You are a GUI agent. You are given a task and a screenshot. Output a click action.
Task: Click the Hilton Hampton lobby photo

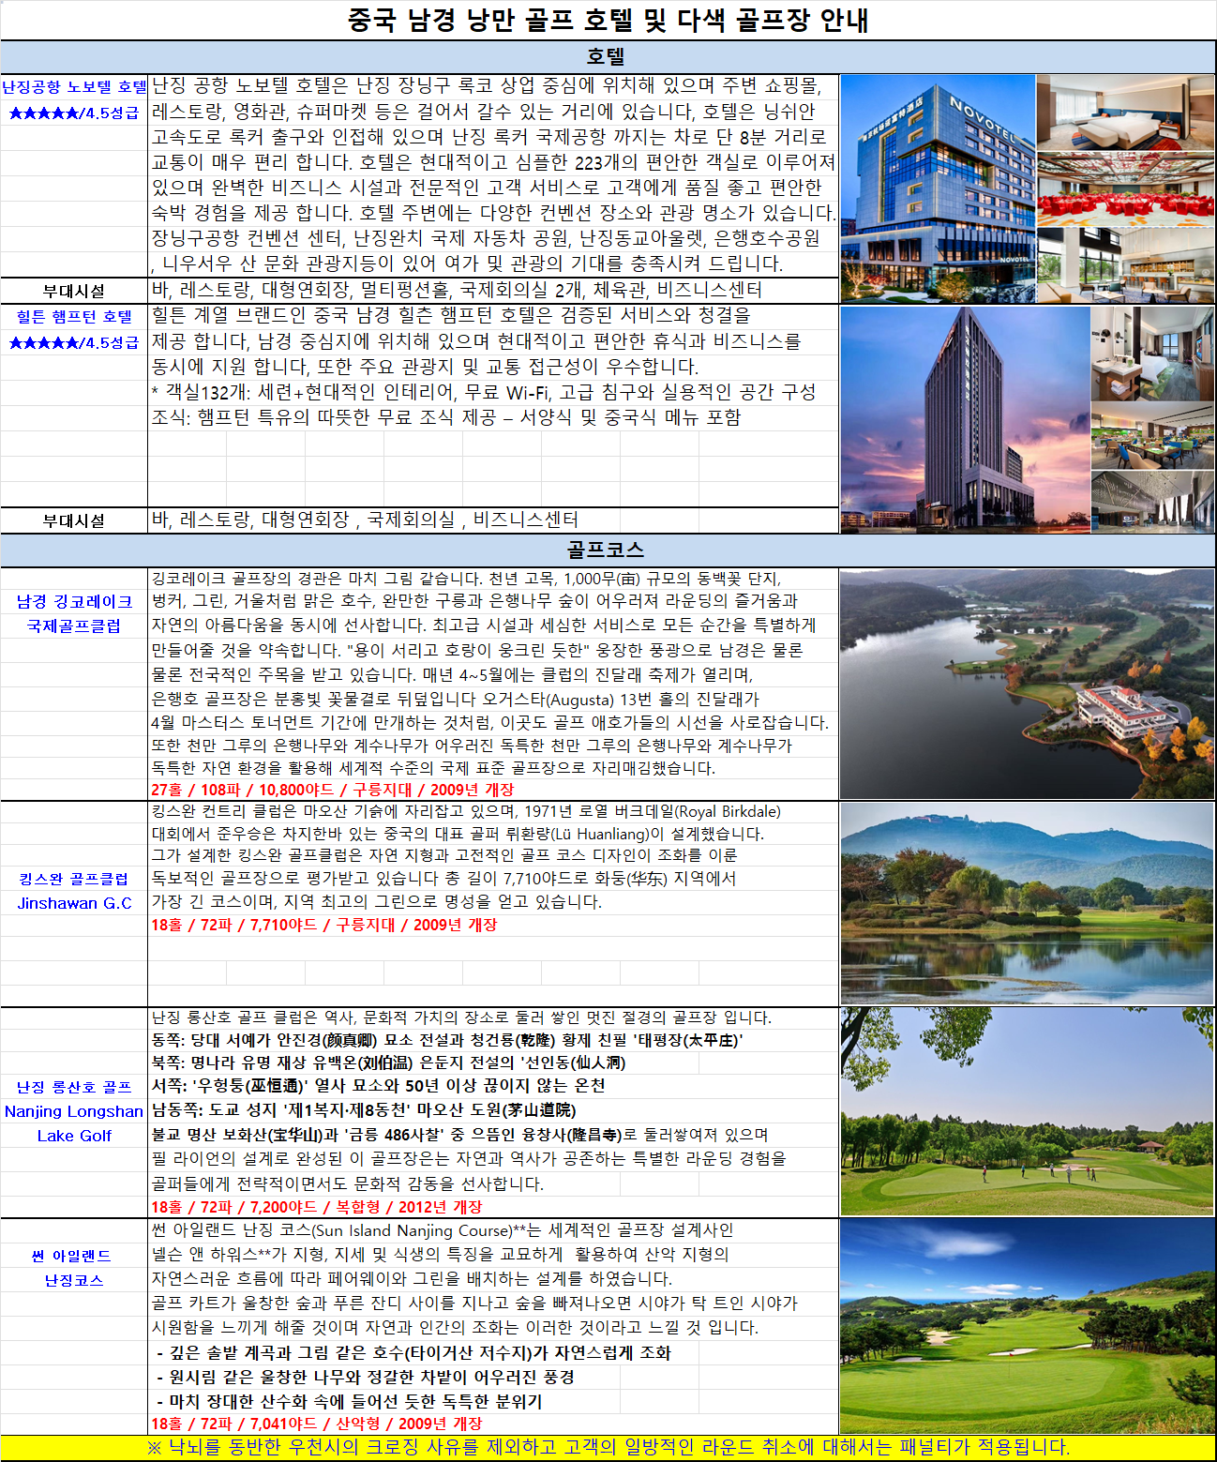tap(1153, 502)
